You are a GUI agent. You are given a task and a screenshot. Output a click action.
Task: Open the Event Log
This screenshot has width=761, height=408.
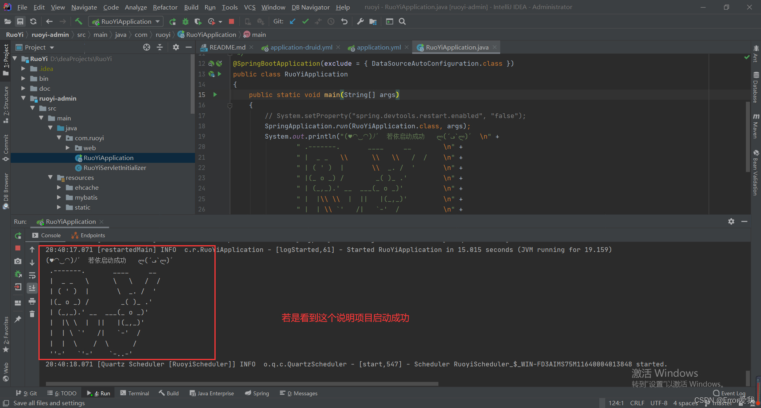[x=729, y=393]
